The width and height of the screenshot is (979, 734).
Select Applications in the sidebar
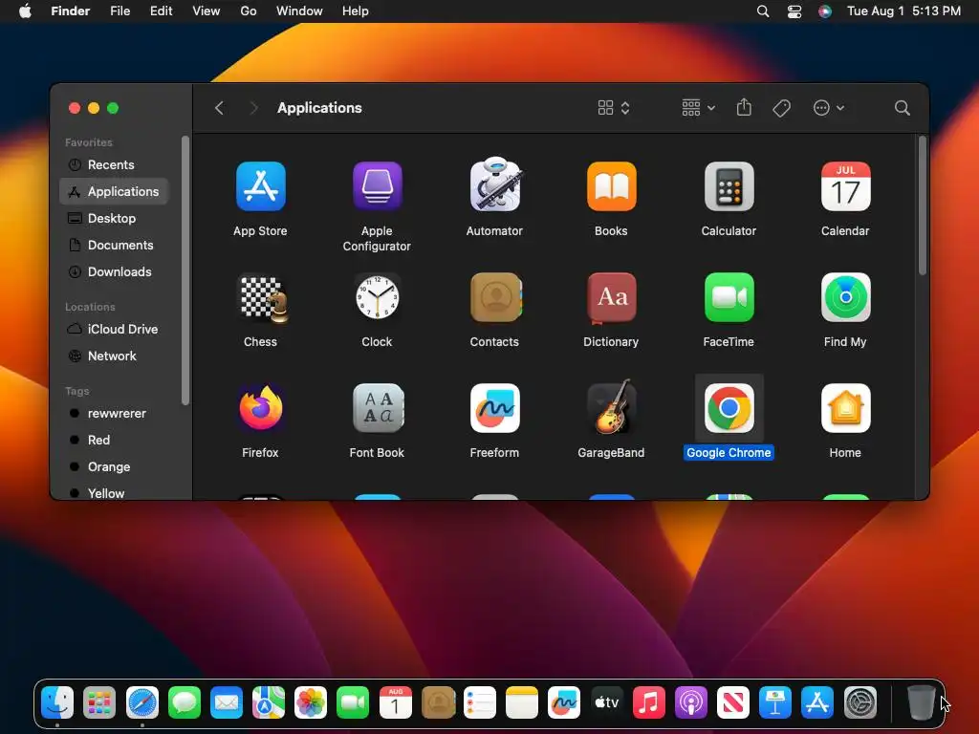(x=114, y=191)
